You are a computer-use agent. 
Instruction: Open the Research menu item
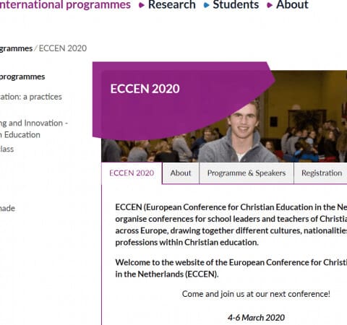pyautogui.click(x=172, y=4)
